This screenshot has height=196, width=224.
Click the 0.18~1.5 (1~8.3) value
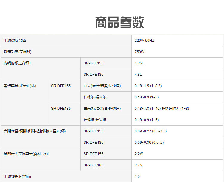point(148,86)
